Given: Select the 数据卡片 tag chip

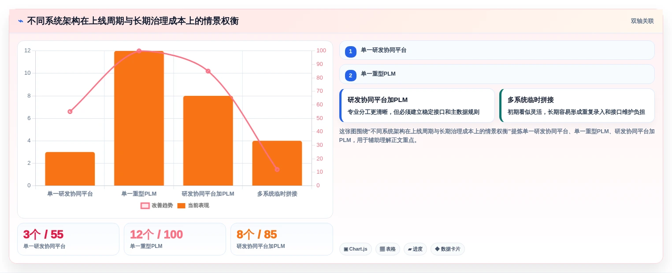Looking at the screenshot, I should click(x=448, y=249).
